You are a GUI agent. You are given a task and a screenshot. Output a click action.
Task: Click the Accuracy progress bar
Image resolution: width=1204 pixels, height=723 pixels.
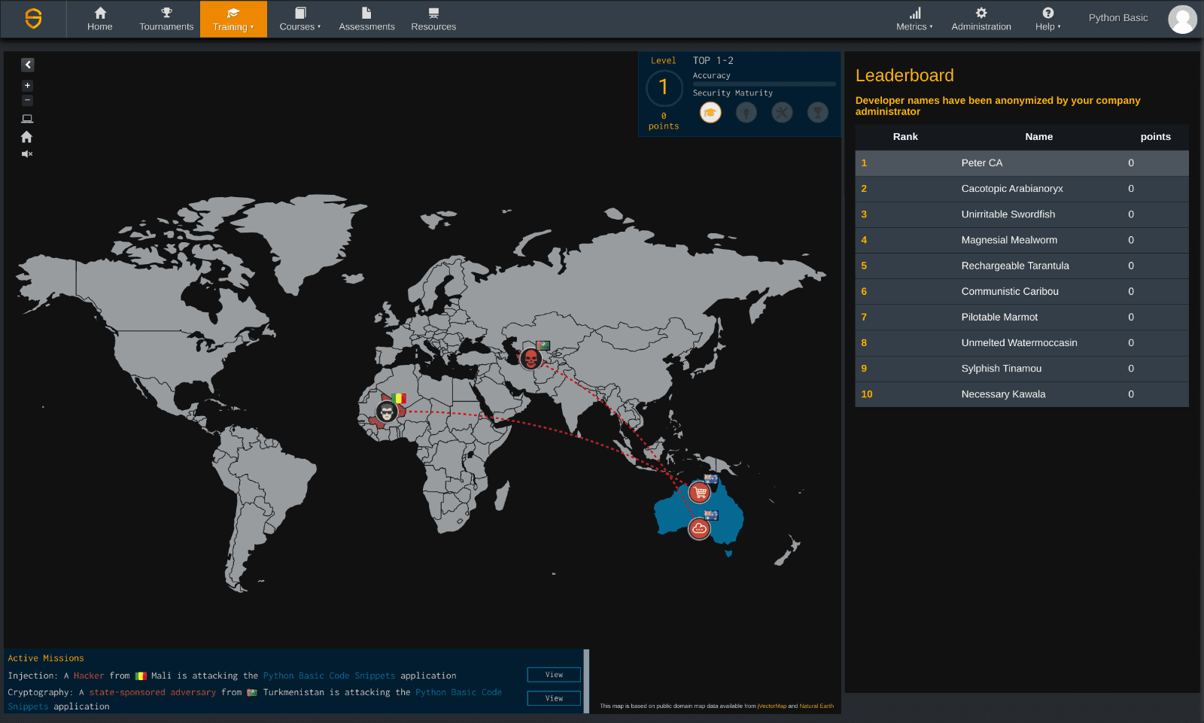click(x=764, y=84)
